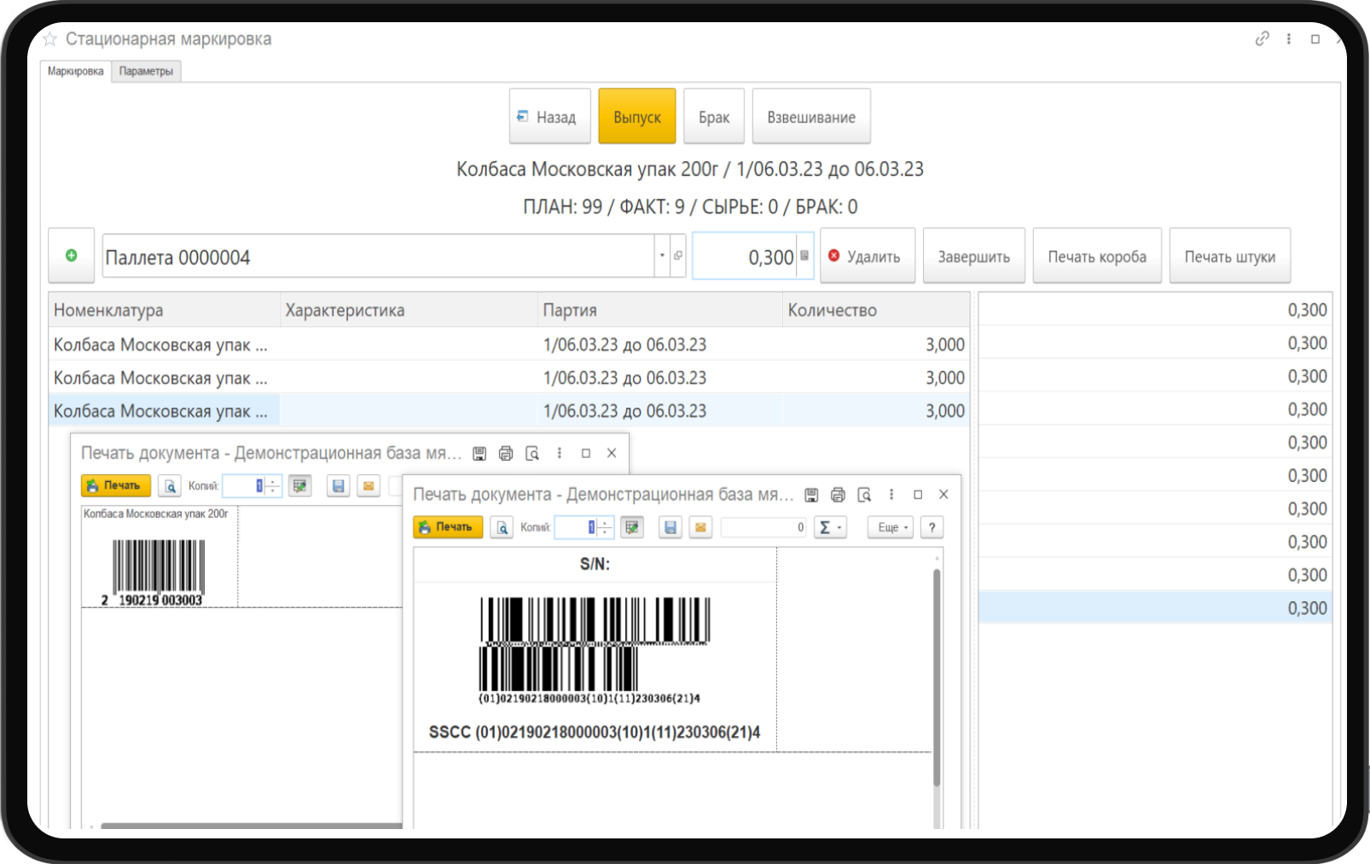Send by email from the back print dialog
The height and width of the screenshot is (864, 1370).
(x=369, y=486)
